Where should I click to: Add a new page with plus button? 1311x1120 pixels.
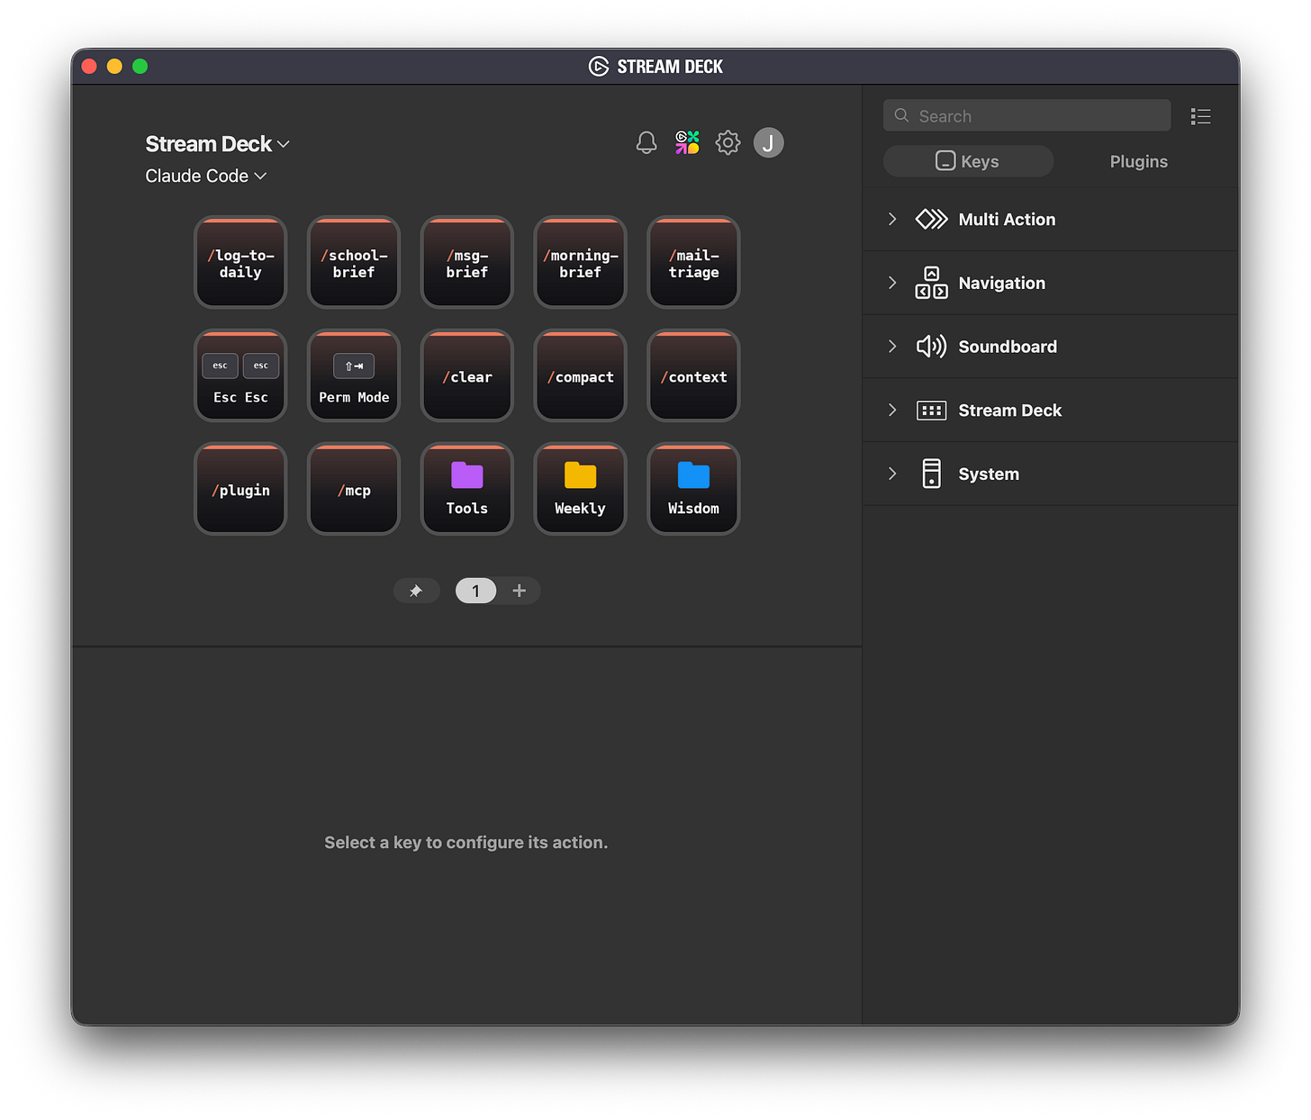tap(520, 591)
